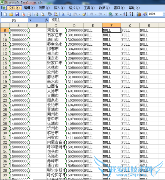Click the Insert Function fx button
This screenshot has width=165, height=180.
(47, 20)
